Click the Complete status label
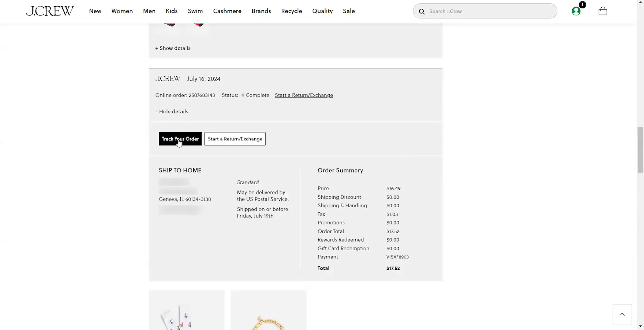The height and width of the screenshot is (330, 644). (258, 95)
